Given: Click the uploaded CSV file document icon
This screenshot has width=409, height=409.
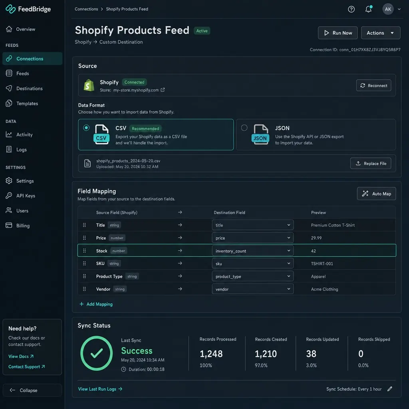Looking at the screenshot, I should coord(87,163).
